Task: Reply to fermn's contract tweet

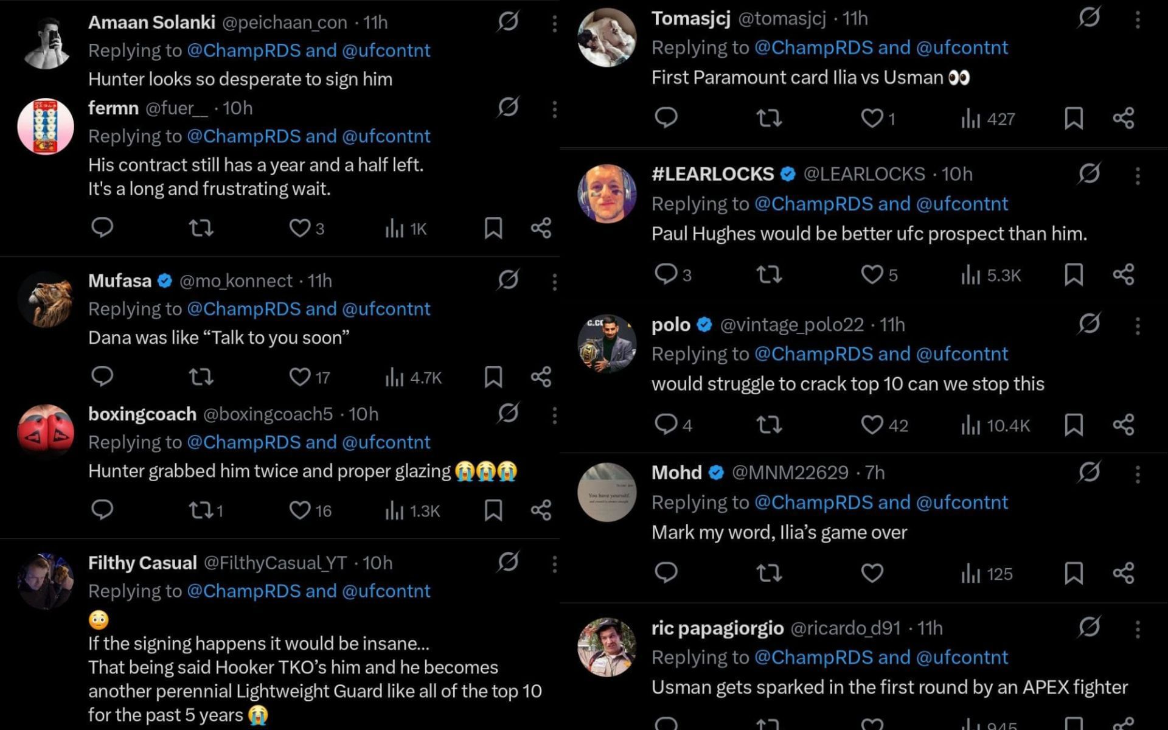Action: [x=102, y=228]
